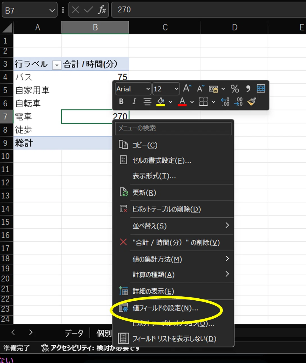Open font color dropdown arrow

click(x=192, y=102)
